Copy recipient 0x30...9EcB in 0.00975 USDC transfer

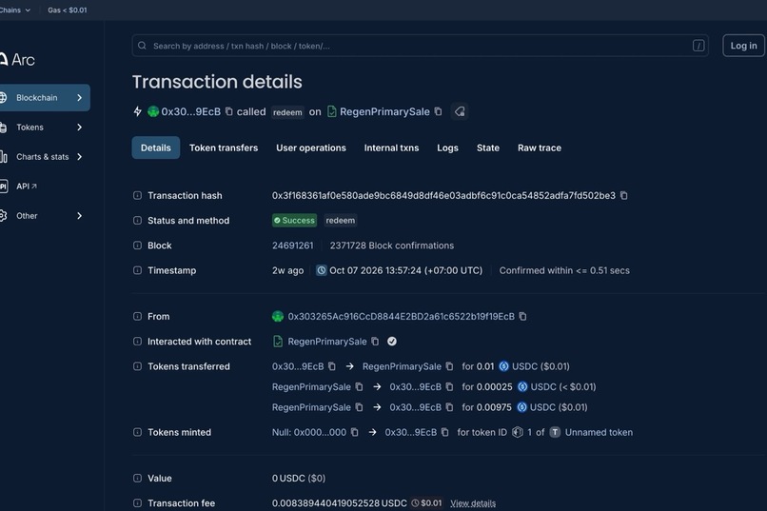tap(449, 407)
